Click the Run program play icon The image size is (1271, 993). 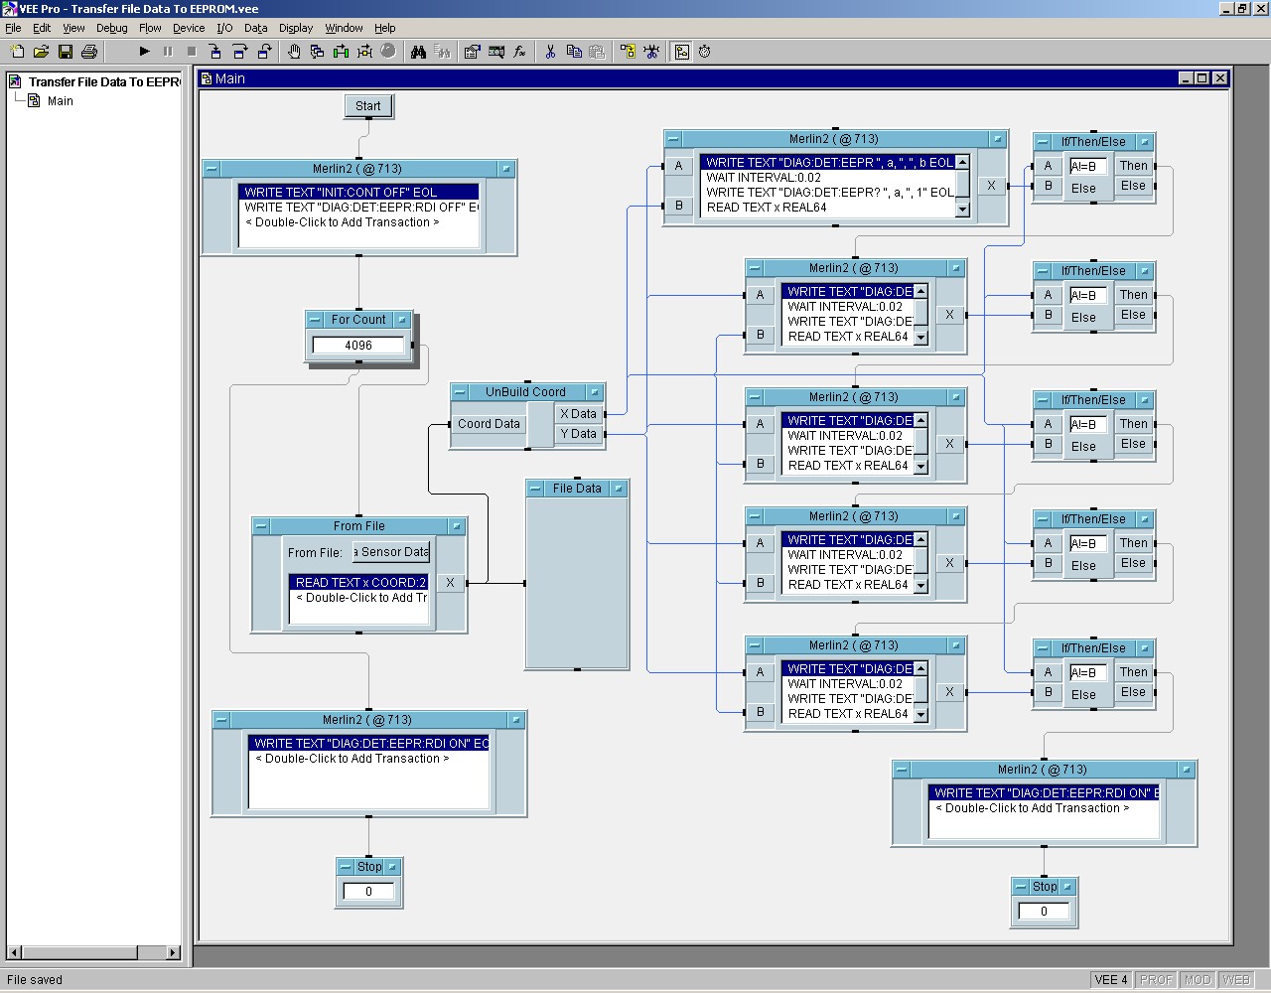144,52
